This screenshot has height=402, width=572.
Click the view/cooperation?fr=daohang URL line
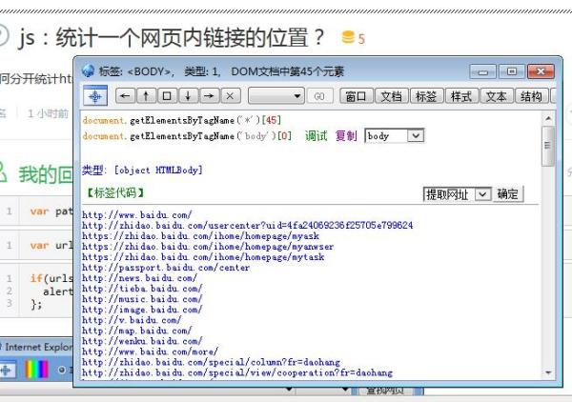pos(237,372)
